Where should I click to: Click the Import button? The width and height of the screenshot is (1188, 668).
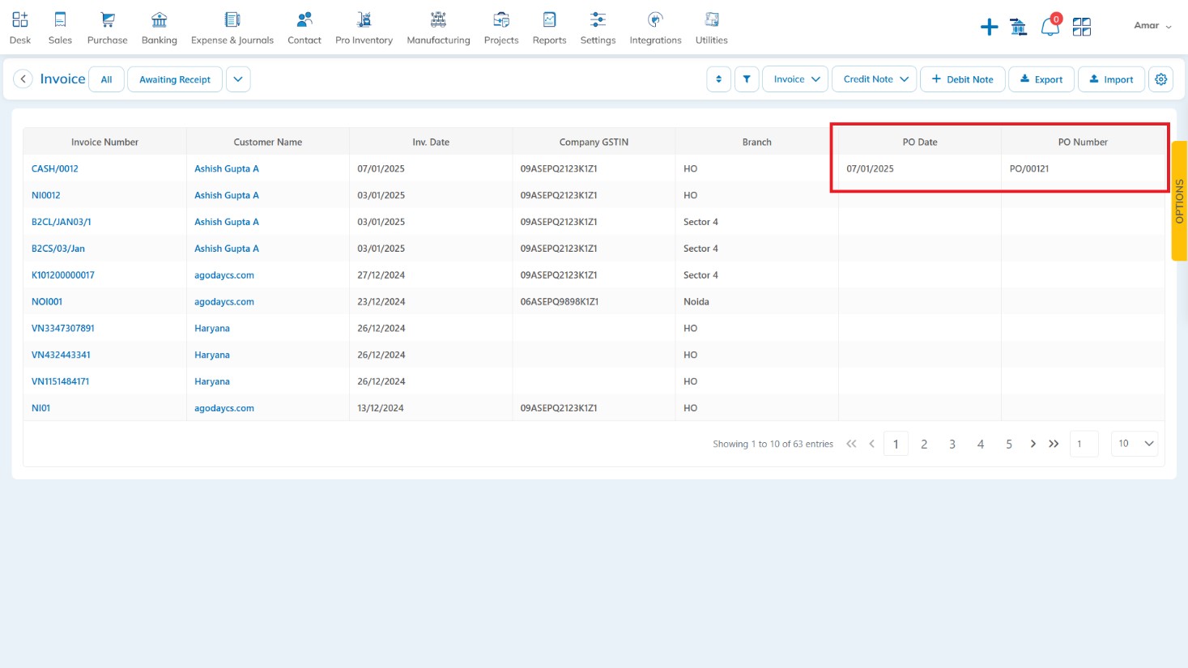1112,79
